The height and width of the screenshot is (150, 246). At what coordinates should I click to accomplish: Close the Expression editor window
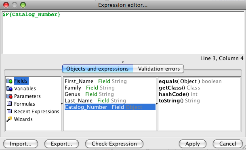6,5
